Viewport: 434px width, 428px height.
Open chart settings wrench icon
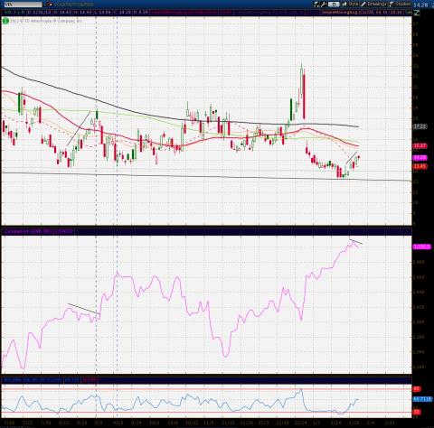point(324,5)
